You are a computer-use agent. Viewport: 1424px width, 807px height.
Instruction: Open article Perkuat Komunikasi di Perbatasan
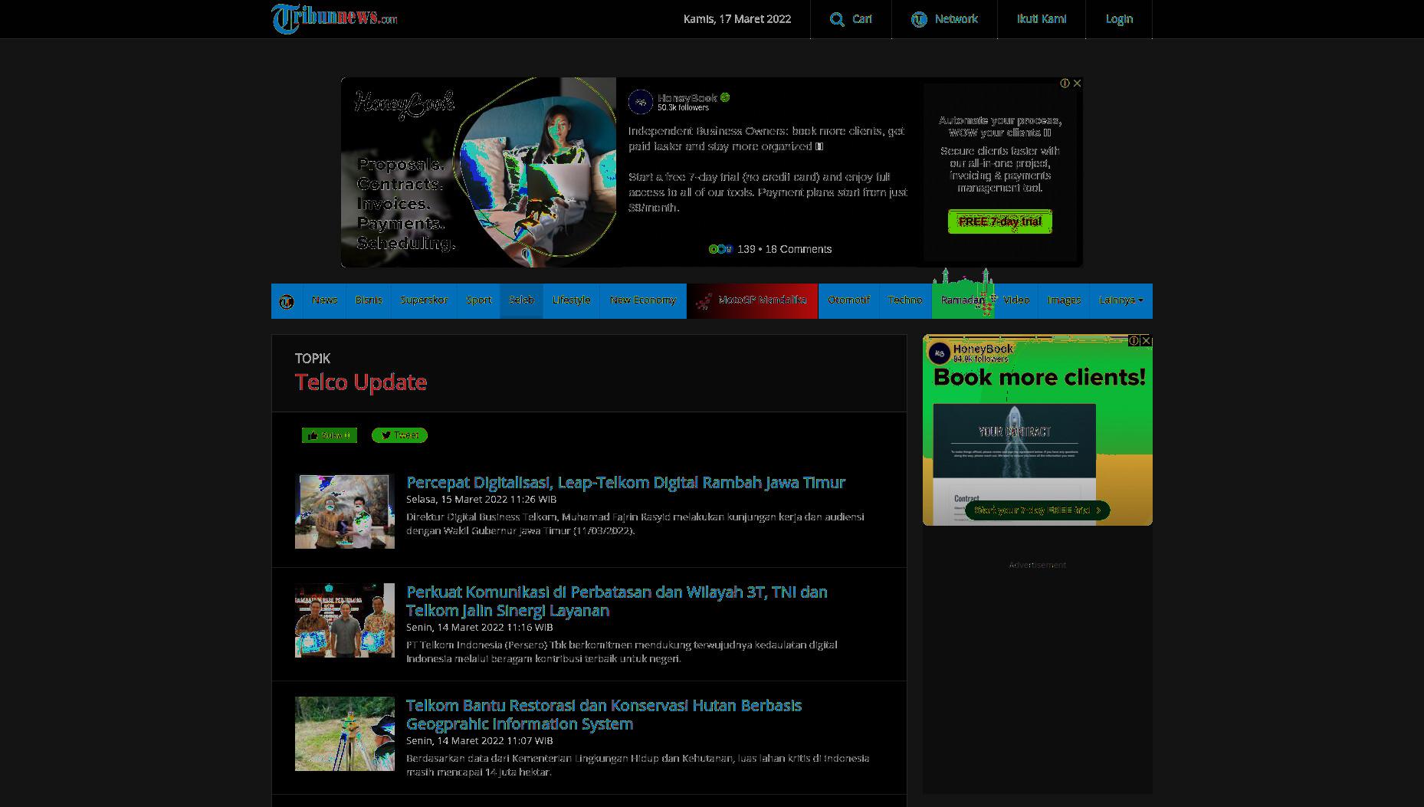[617, 601]
